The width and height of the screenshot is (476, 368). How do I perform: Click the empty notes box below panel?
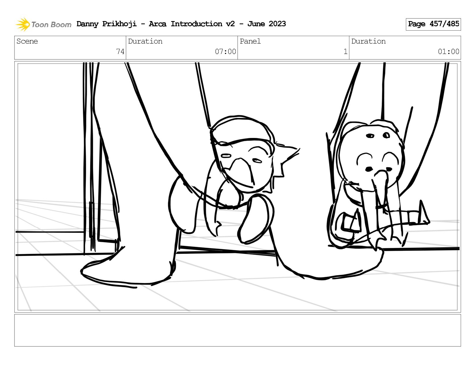click(x=237, y=330)
